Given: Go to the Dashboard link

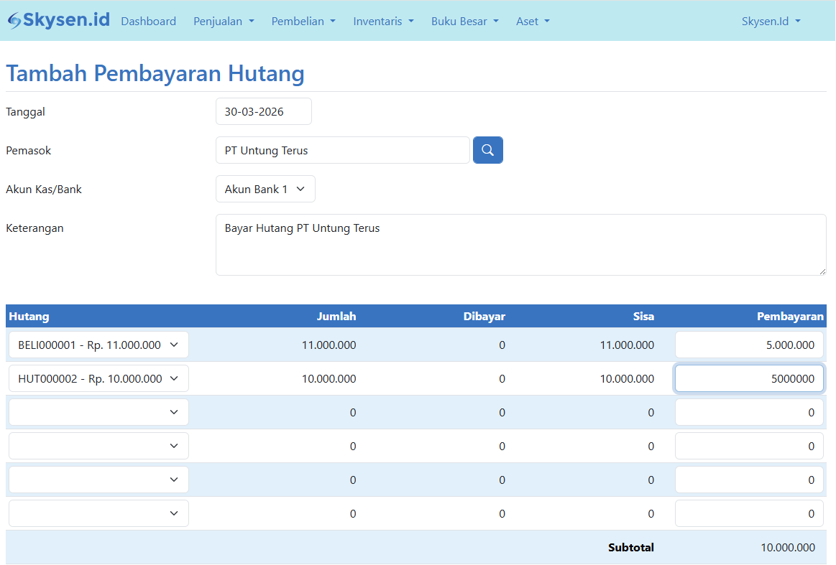Looking at the screenshot, I should [x=148, y=22].
